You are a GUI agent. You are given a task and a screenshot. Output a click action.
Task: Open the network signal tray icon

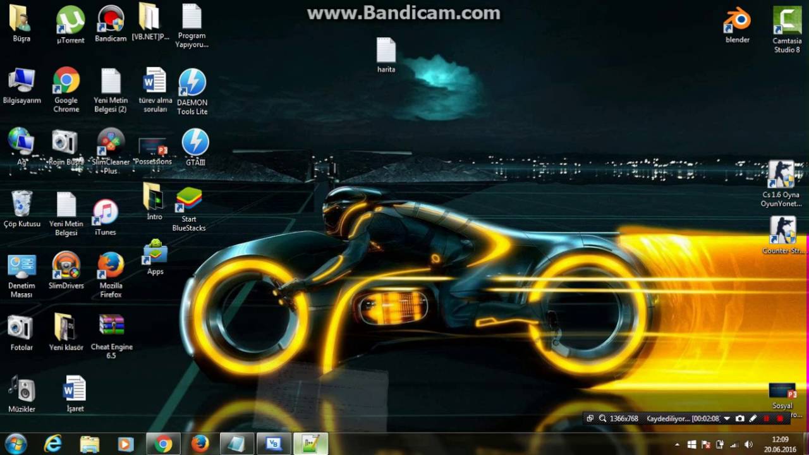pyautogui.click(x=734, y=445)
